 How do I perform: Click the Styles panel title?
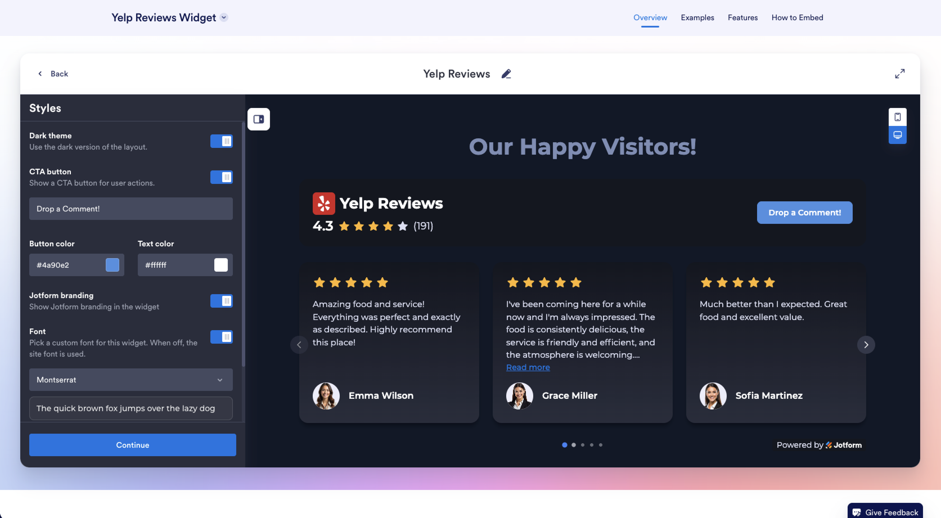click(x=45, y=108)
